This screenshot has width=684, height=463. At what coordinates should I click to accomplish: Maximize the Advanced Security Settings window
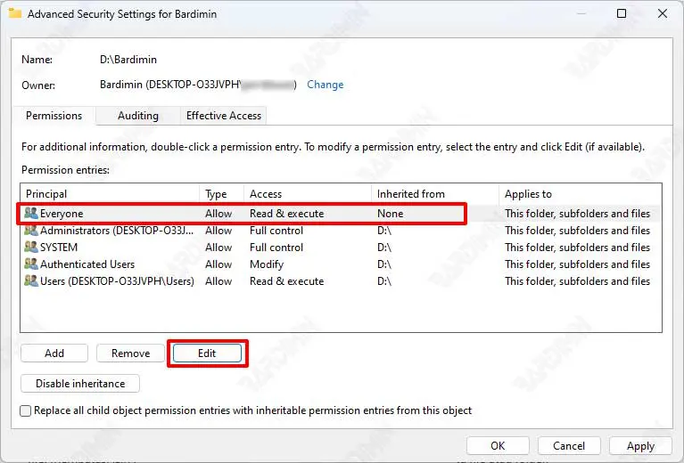click(622, 13)
